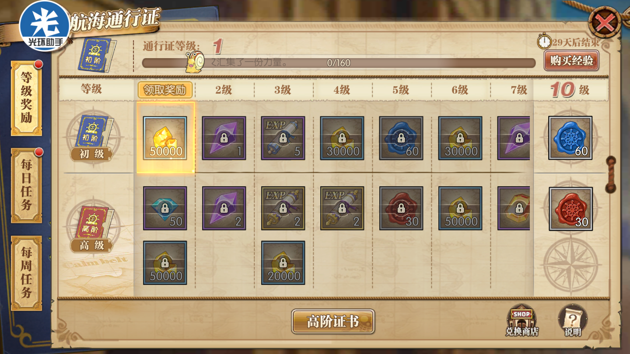This screenshot has width=630, height=354.
Task: Tap the level 10 blue seal reward
Action: (x=570, y=138)
